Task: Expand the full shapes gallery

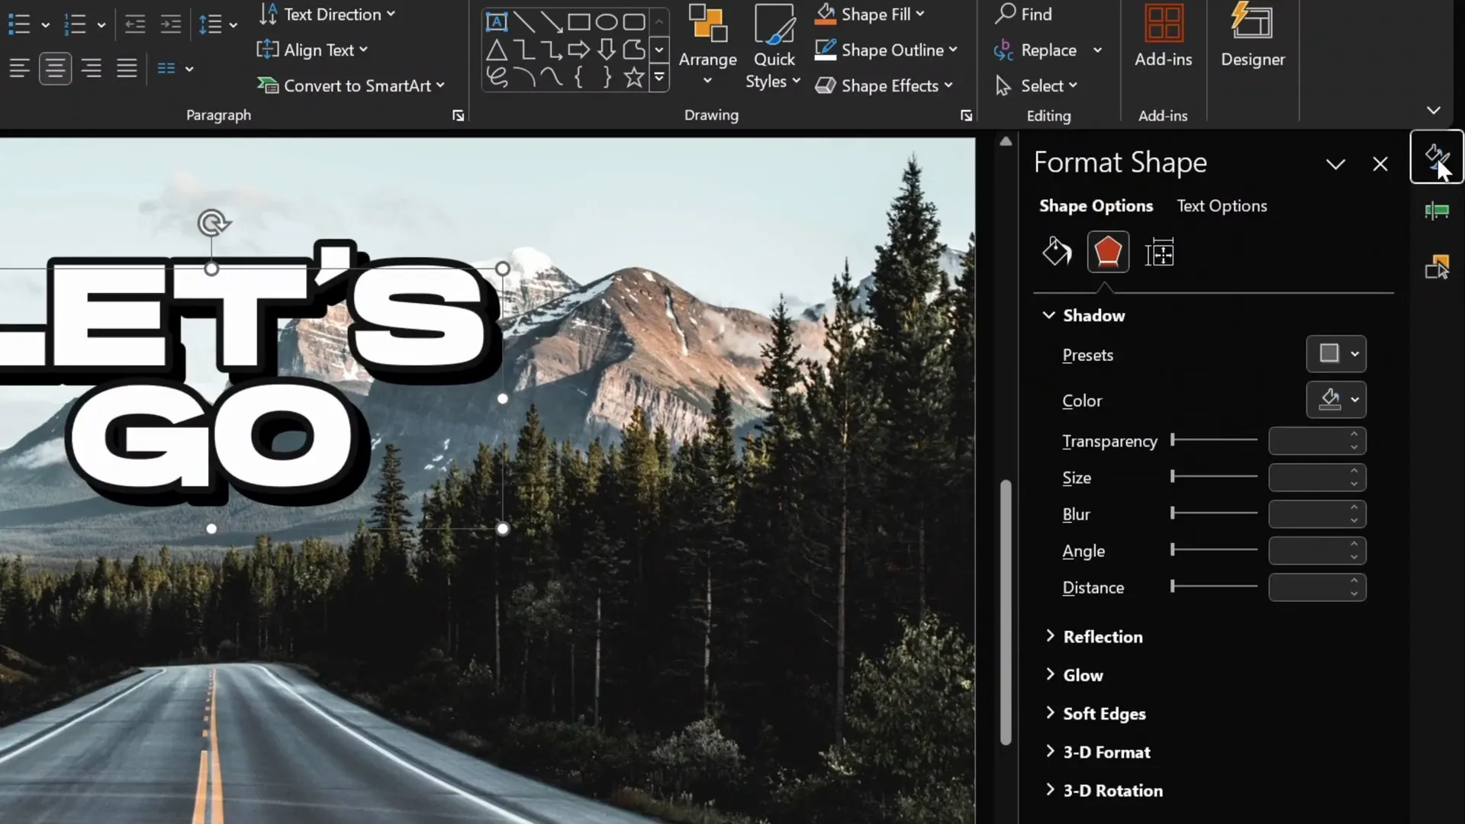Action: [659, 77]
